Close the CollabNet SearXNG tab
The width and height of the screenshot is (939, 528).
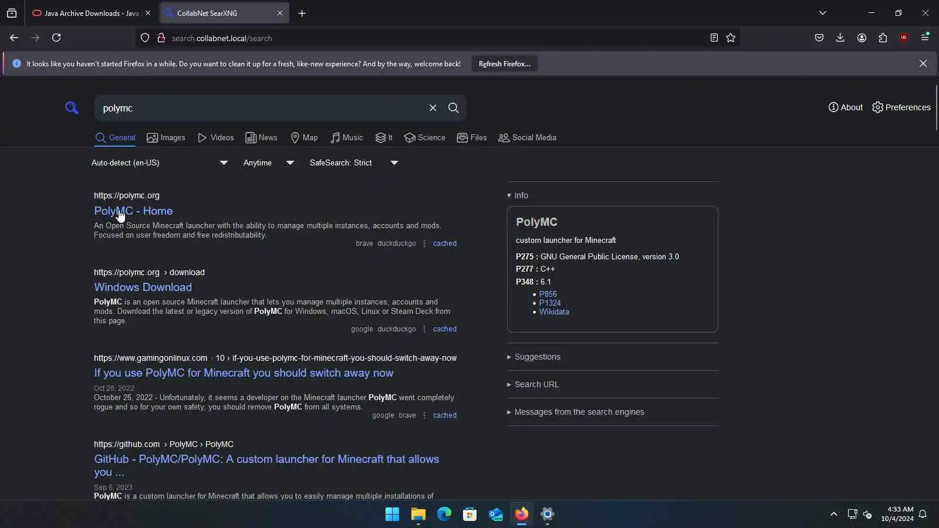click(x=280, y=13)
